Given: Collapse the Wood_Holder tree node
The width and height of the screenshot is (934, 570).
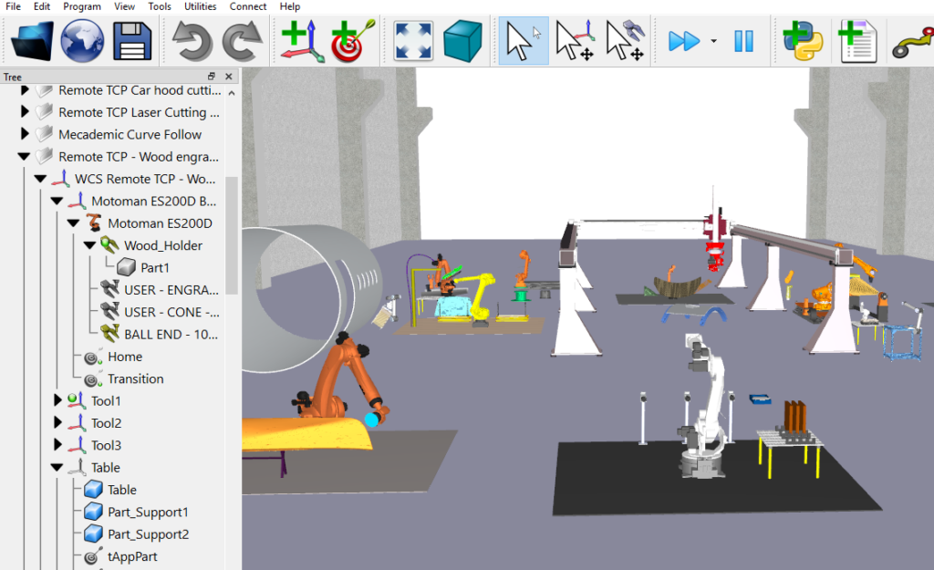Looking at the screenshot, I should click(x=90, y=245).
